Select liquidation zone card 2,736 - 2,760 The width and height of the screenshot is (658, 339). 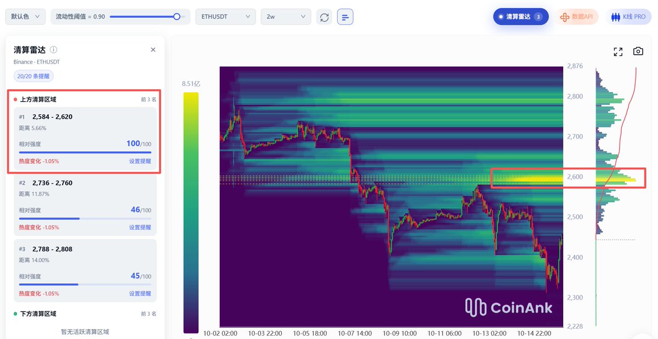[85, 204]
